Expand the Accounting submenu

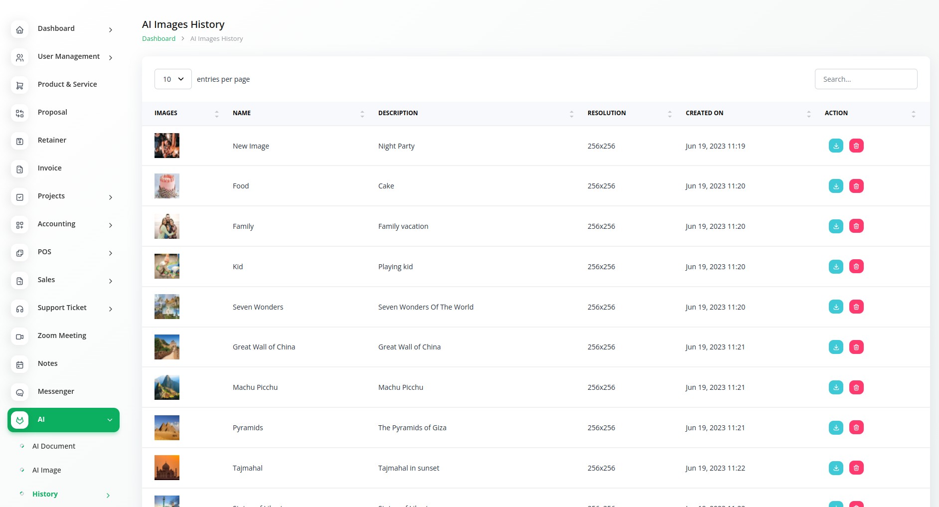click(x=110, y=225)
